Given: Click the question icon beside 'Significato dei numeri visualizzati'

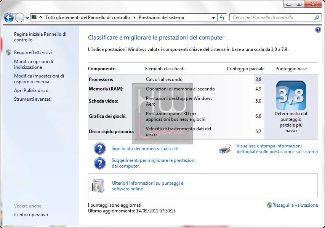Looking at the screenshot, I should tap(100, 149).
